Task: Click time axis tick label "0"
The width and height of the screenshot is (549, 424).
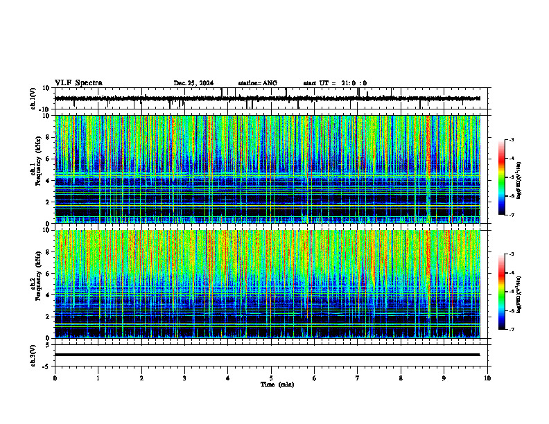Action: (x=55, y=378)
